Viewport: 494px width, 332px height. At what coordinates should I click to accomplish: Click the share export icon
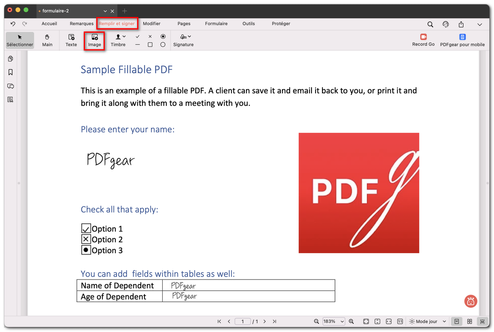pyautogui.click(x=461, y=24)
